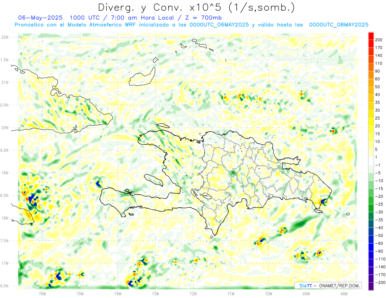386x298 pixels.
Task: Click the positive '200' color scale value
Action: click(379, 40)
